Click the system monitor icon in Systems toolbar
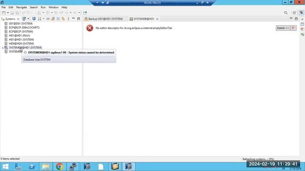 pyautogui.click(x=40, y=19)
